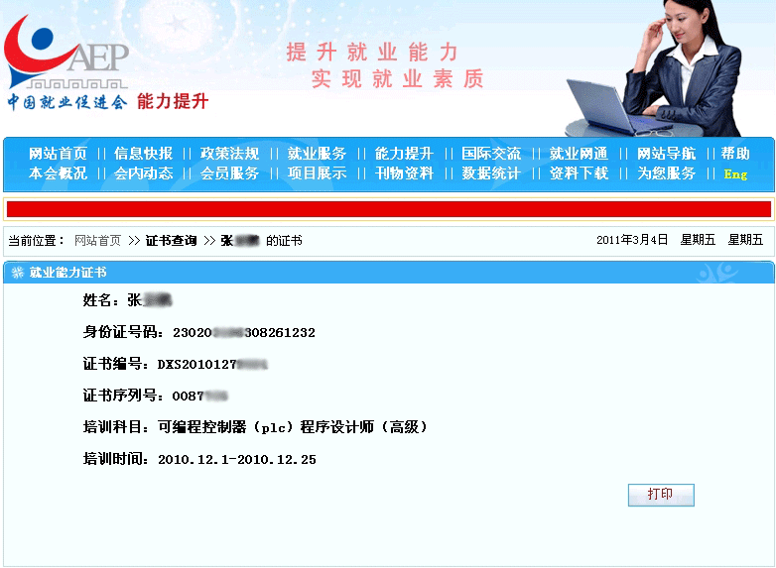Click the snowflake icon beside 就业能力证书
The height and width of the screenshot is (568, 776).
coord(17,272)
